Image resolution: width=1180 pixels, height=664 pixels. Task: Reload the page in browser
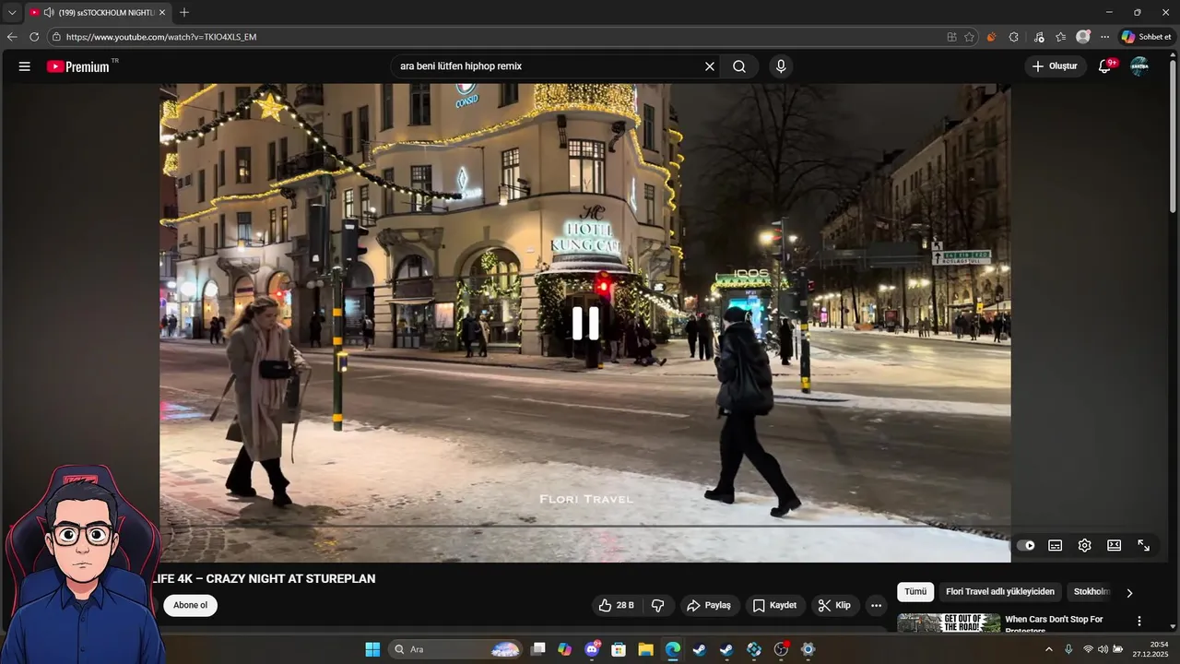click(x=34, y=37)
